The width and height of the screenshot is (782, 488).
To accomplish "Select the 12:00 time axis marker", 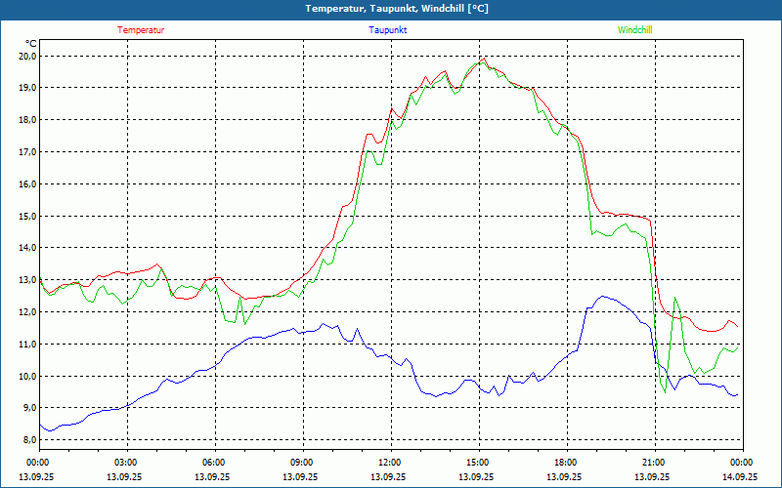I will tap(390, 463).
